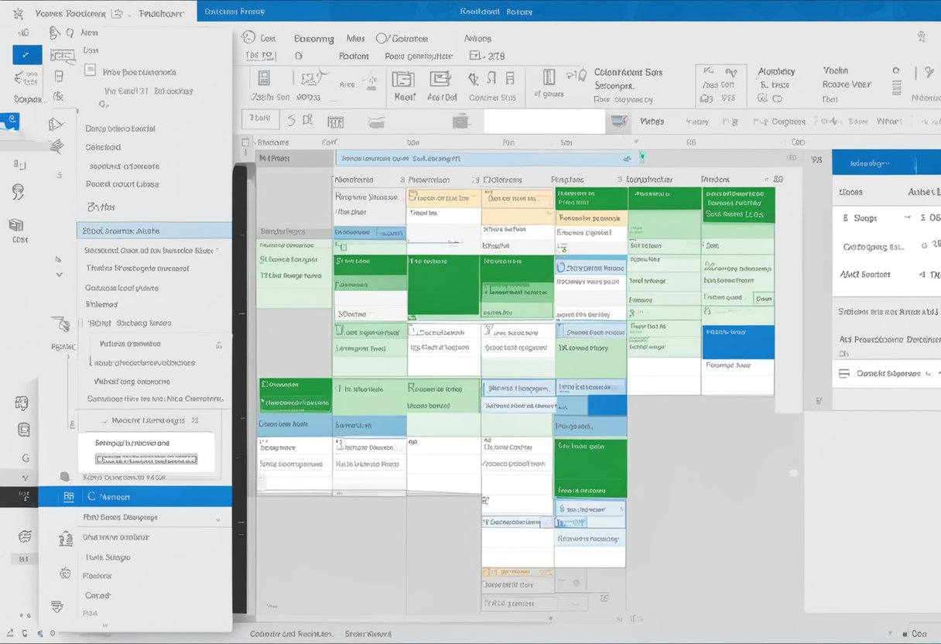
Task: Click the clipboard icon above 'Zasm Son'
Action: 263,77
